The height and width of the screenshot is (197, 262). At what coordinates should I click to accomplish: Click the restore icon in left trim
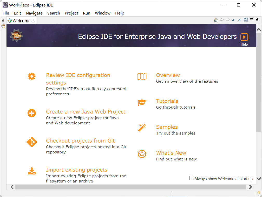(x=3, y=20)
